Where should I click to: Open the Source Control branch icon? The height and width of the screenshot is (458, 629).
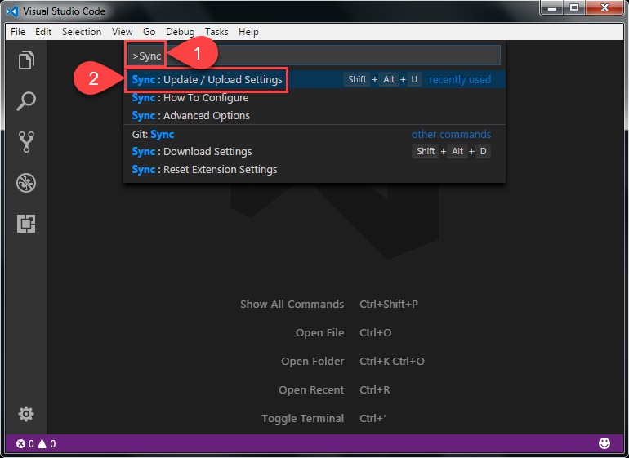point(26,142)
